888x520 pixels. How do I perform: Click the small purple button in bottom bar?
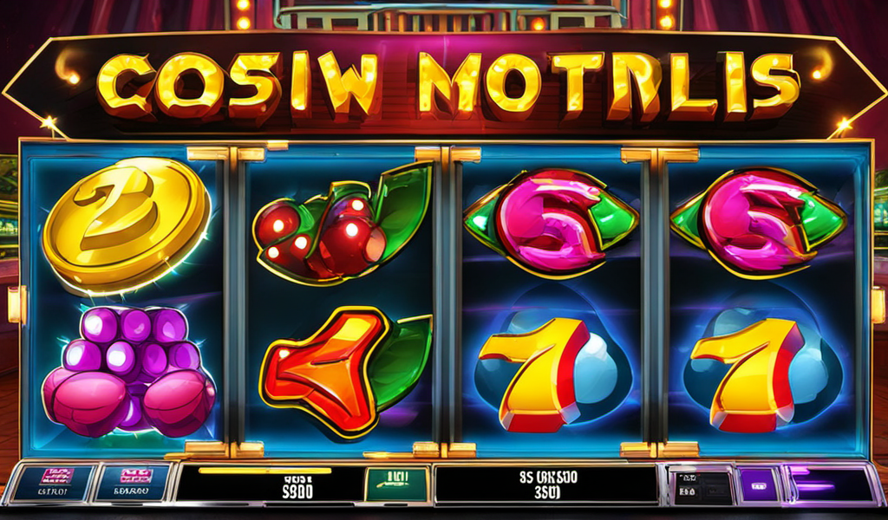[x=758, y=485]
